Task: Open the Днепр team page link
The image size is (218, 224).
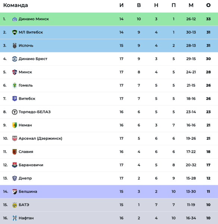Action: click(25, 178)
